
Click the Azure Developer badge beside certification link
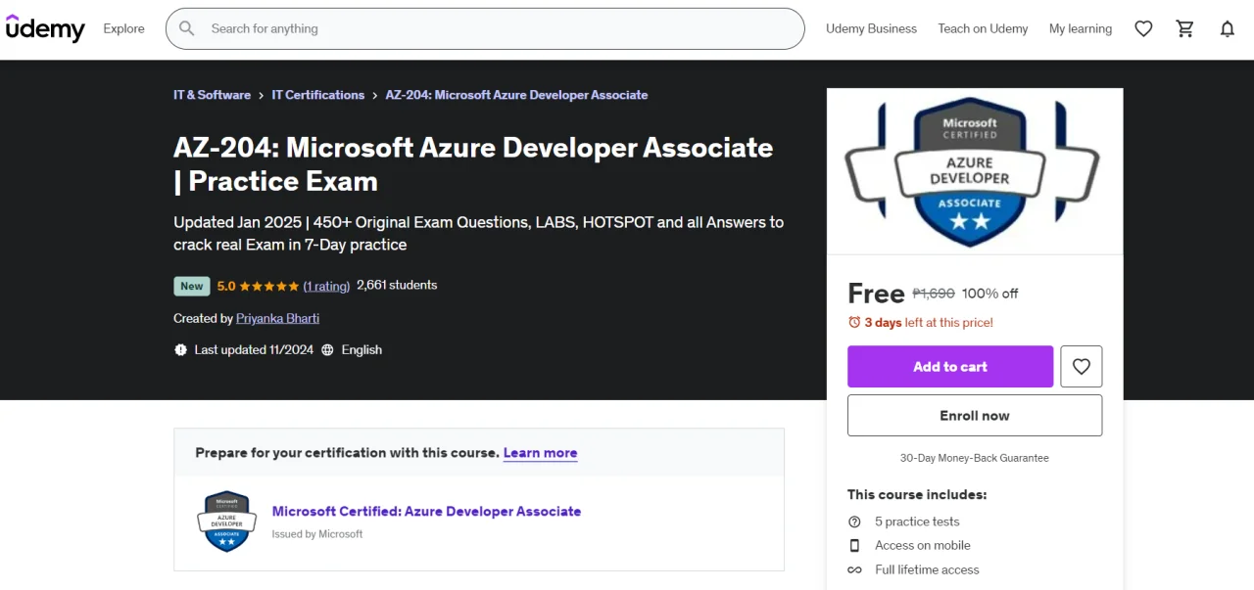pyautogui.click(x=227, y=521)
